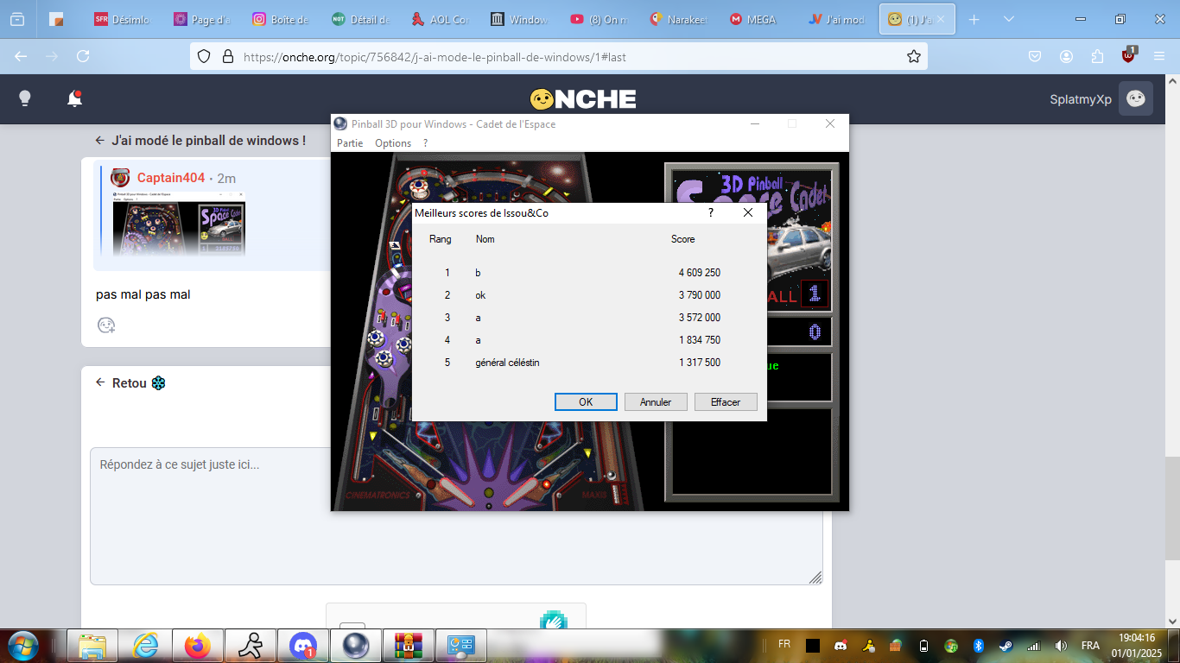Select the name 'ok' in rank 2
The width and height of the screenshot is (1180, 663).
[480, 295]
